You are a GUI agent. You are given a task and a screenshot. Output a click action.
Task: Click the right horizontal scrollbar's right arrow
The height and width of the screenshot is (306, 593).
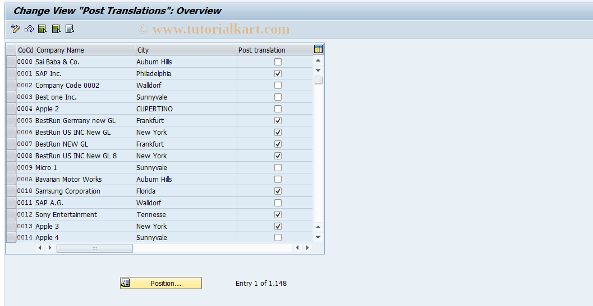point(307,248)
